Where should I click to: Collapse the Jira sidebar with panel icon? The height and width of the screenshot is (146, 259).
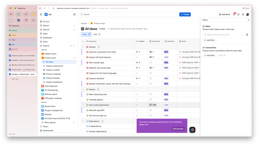pos(74,14)
